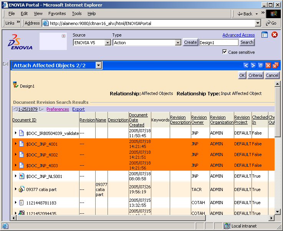Close panel with orange X icon
This screenshot has height=231, width=283.
click(x=268, y=65)
